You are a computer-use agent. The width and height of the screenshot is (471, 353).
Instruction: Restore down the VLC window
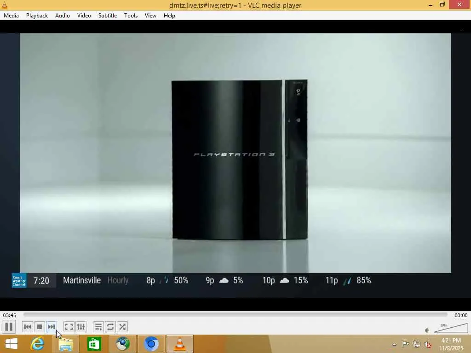442,5
